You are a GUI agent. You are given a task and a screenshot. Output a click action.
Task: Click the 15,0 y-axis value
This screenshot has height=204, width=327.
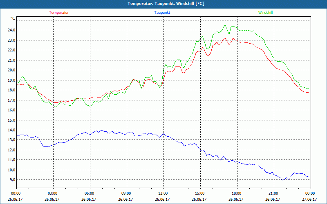click(12, 120)
